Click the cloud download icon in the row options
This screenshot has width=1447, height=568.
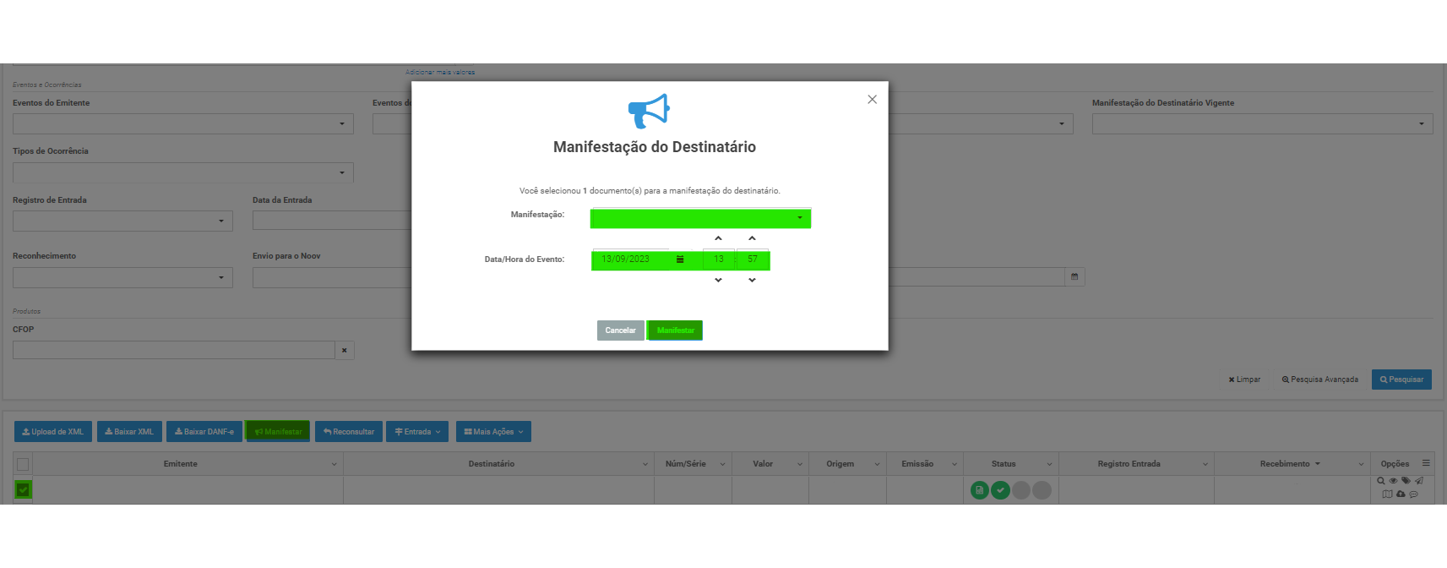click(x=1401, y=494)
